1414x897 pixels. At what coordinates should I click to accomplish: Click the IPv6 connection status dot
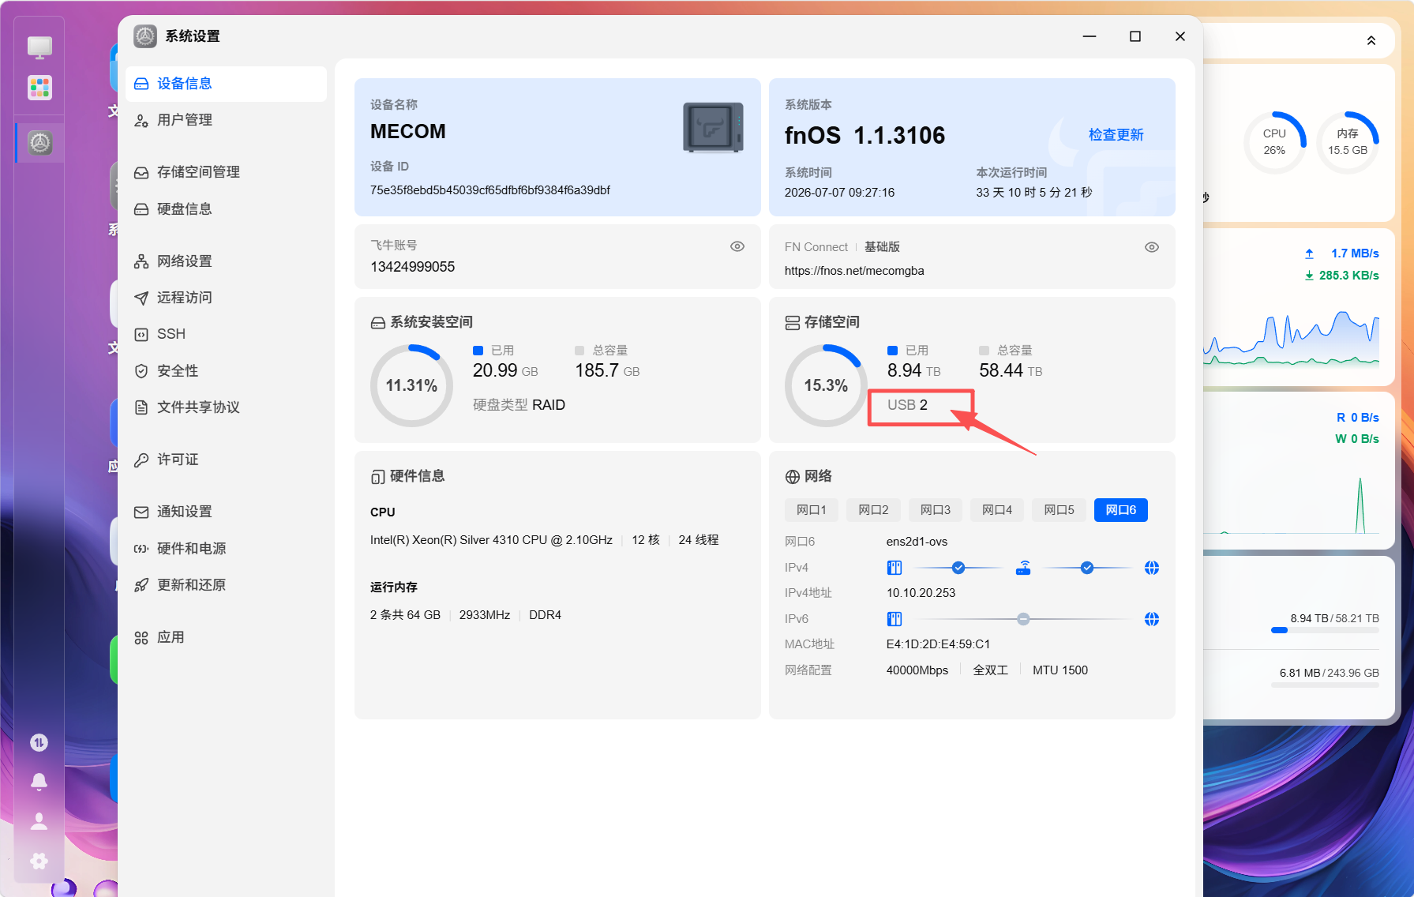[1023, 619]
